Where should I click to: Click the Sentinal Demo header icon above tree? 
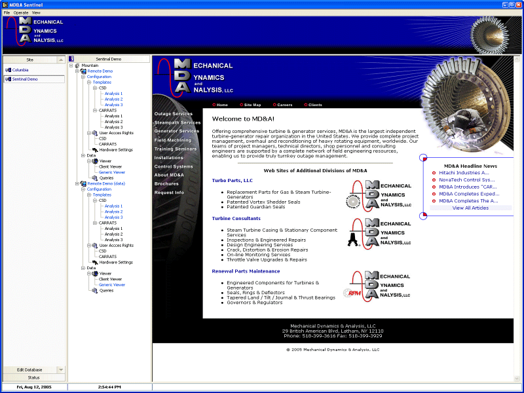(x=73, y=58)
